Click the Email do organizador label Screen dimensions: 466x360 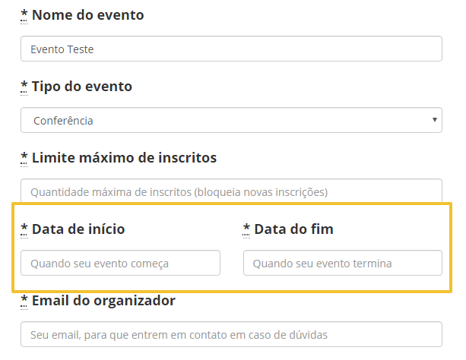pos(103,300)
